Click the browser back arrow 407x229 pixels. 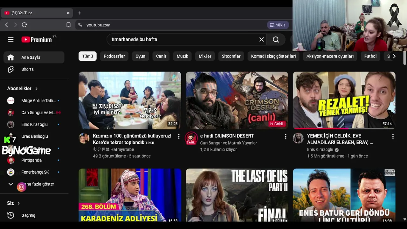point(6,25)
